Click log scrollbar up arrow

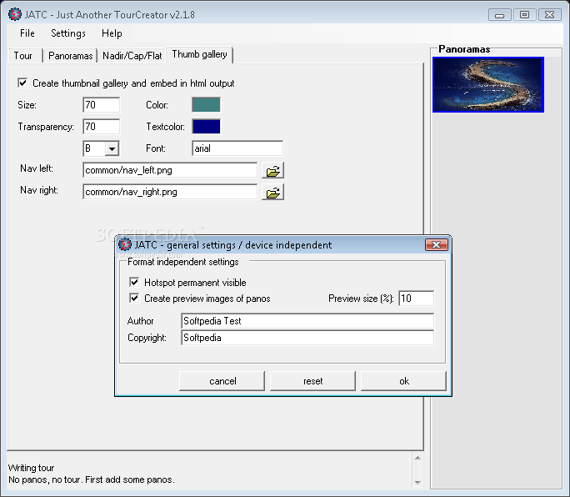coord(417,458)
